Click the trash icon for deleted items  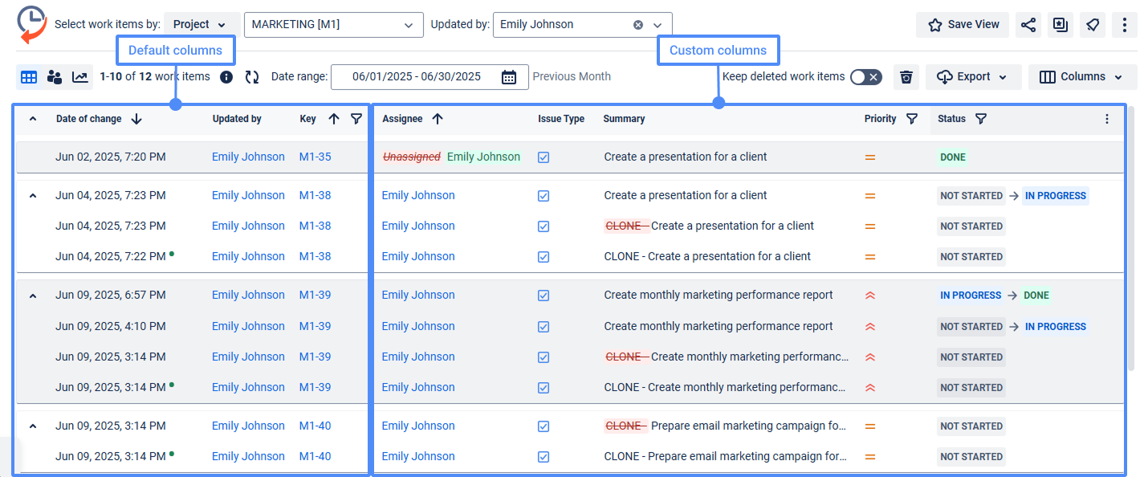click(x=906, y=77)
